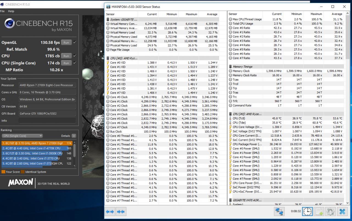
Task: Close sensors with the blue X icon
Action: tap(342, 212)
